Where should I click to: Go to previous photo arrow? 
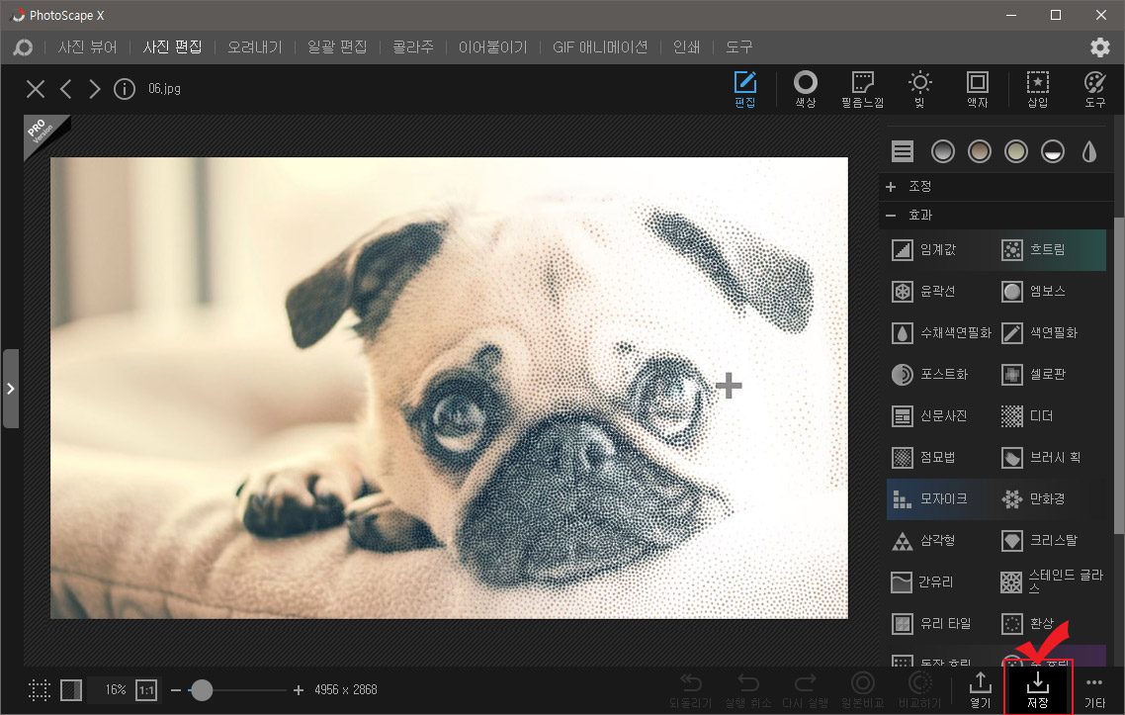point(66,89)
